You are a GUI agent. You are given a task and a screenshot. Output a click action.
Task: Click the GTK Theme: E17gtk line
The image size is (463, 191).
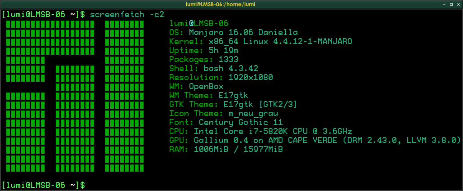pyautogui.click(x=233, y=104)
